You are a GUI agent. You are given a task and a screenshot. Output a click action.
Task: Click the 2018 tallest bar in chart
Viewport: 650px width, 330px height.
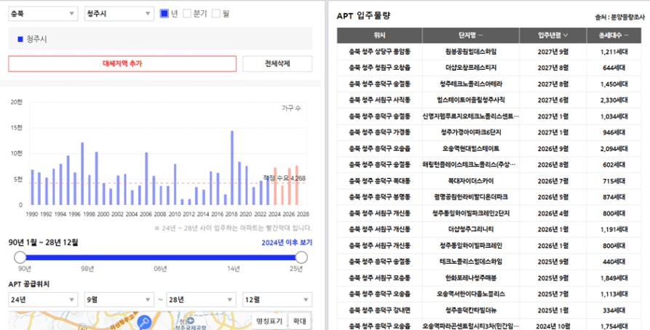coord(232,168)
